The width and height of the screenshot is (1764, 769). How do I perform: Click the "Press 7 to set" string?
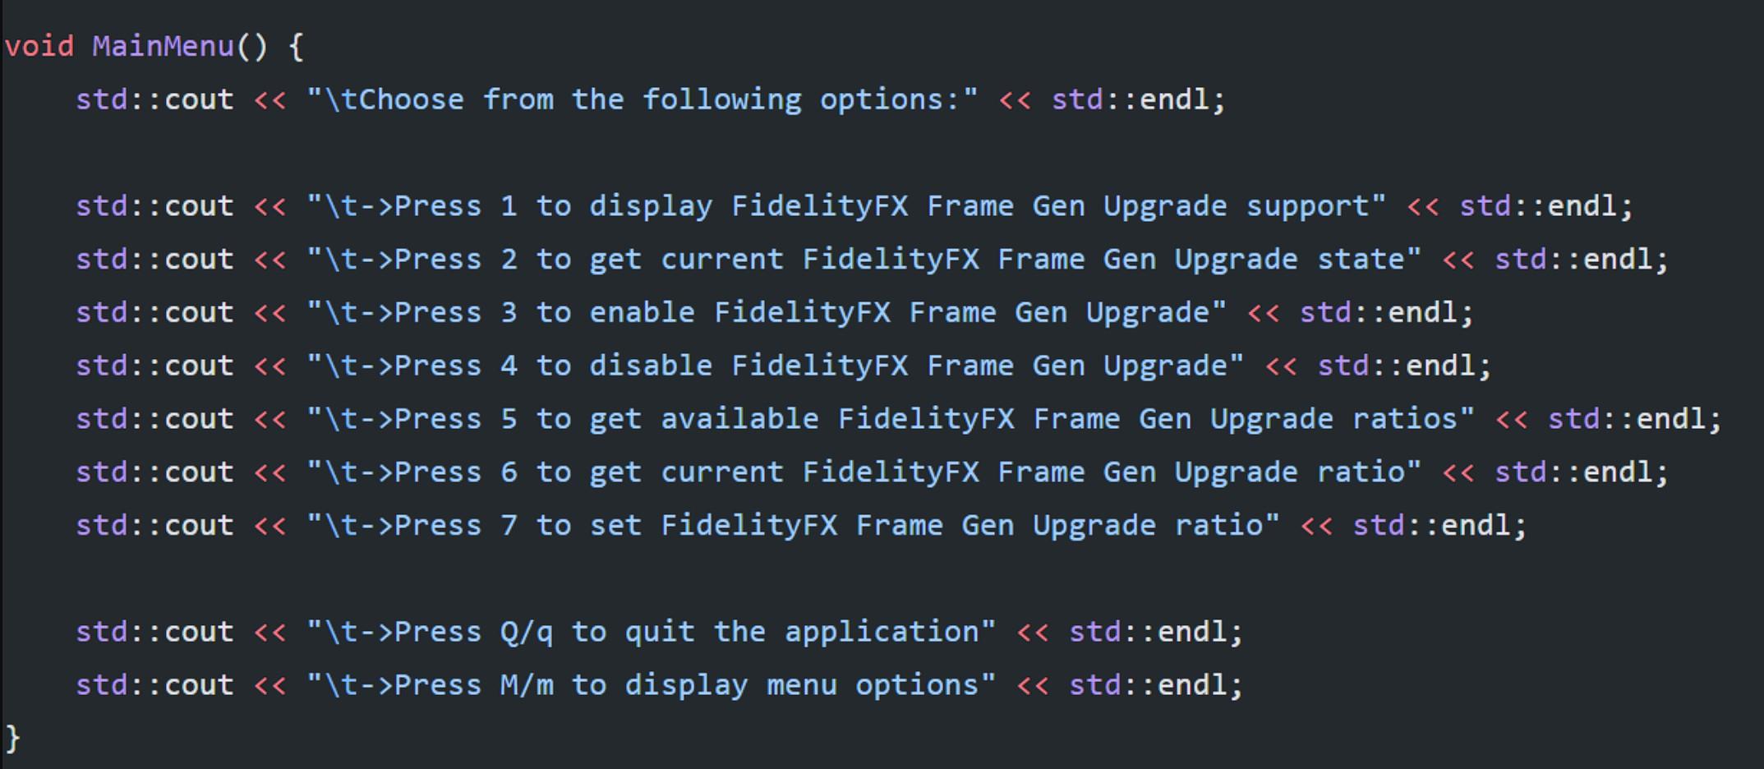click(x=793, y=526)
